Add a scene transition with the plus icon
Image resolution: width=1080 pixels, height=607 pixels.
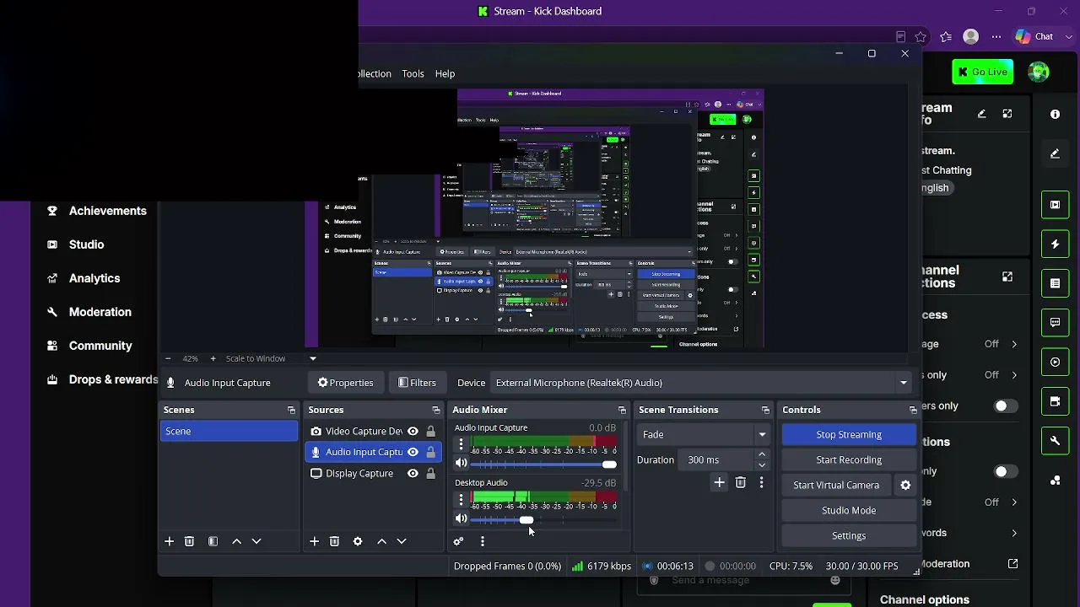point(719,482)
